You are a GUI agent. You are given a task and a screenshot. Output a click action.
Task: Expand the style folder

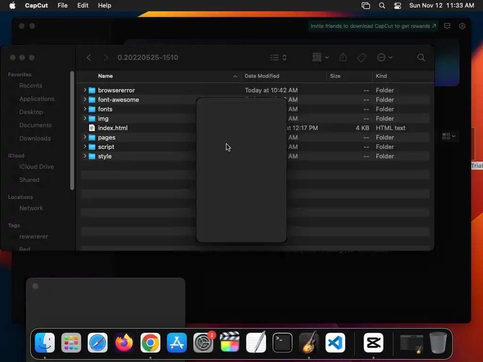pos(85,156)
